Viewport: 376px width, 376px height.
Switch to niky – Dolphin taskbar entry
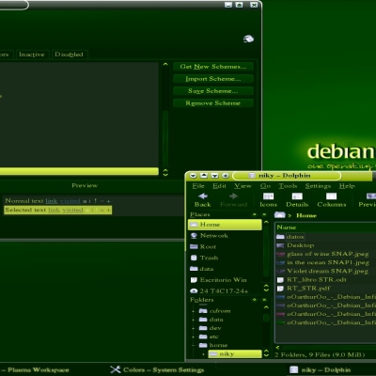click(x=320, y=370)
